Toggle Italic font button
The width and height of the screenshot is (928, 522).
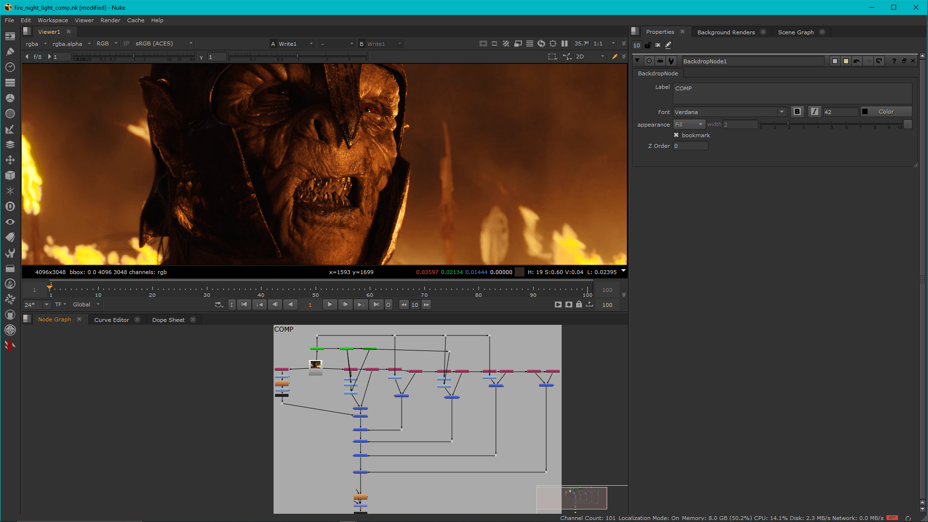[815, 112]
